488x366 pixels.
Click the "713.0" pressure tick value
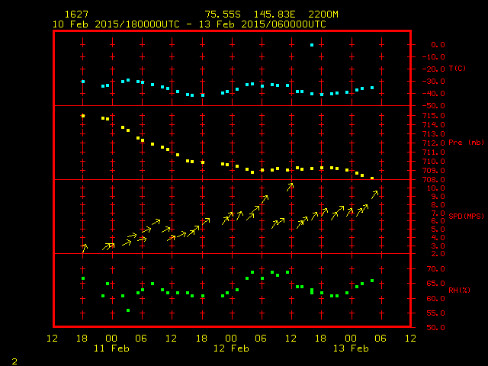tap(434, 134)
